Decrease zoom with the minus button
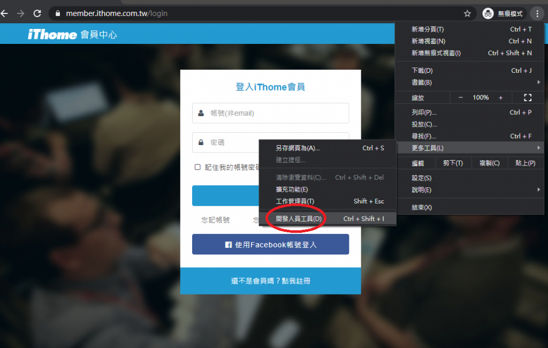The height and width of the screenshot is (348, 548). 461,97
